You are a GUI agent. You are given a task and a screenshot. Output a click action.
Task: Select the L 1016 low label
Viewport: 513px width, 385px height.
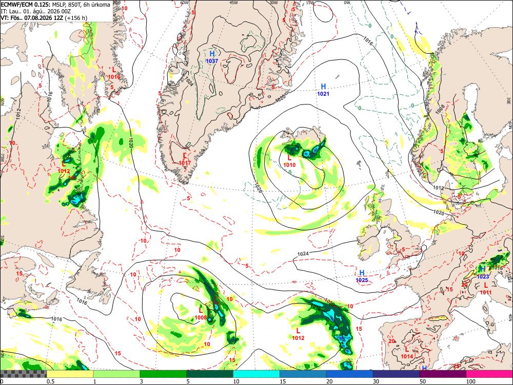coord(114,73)
